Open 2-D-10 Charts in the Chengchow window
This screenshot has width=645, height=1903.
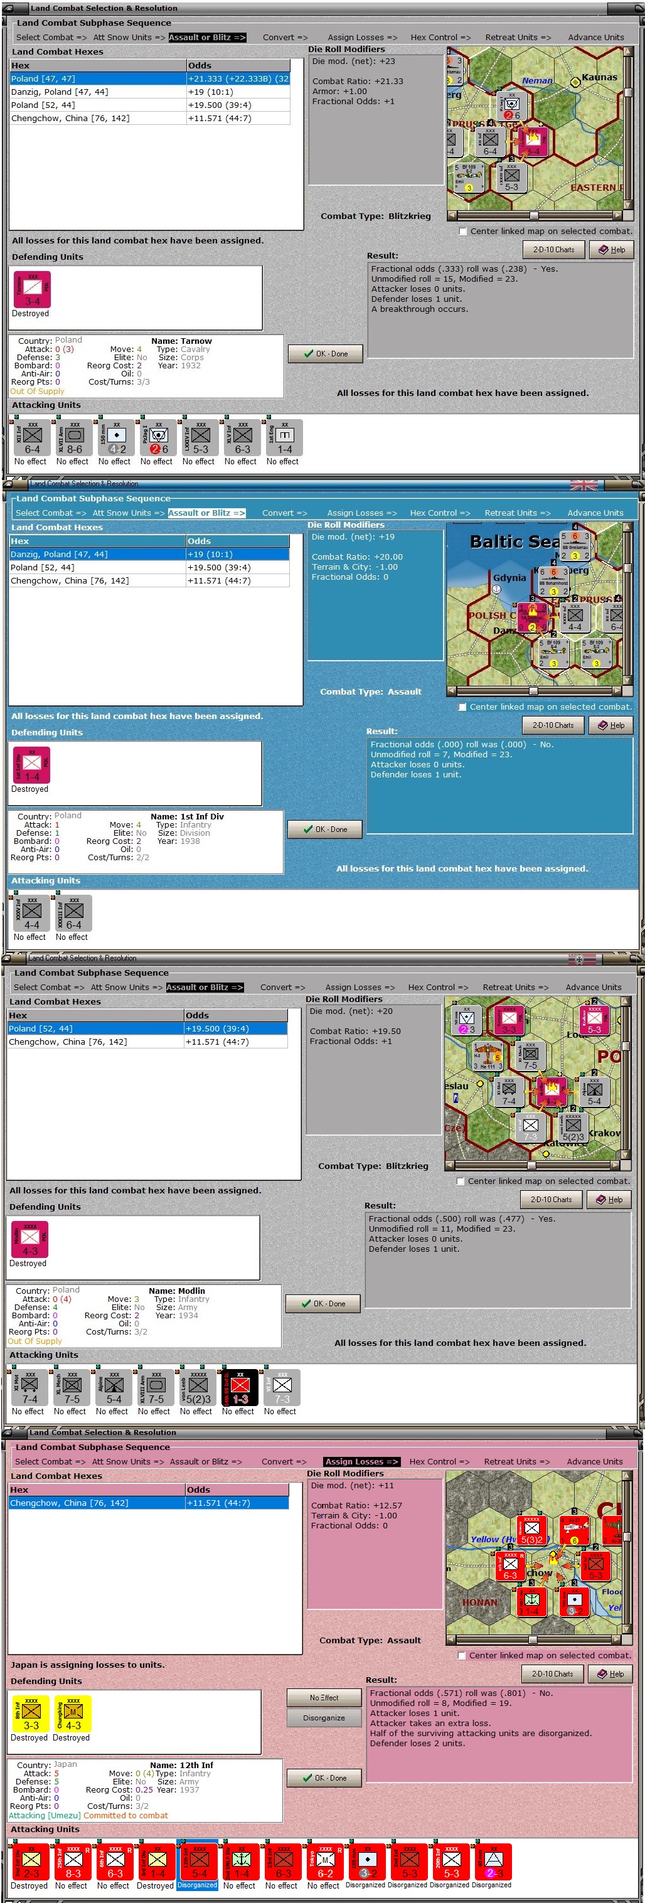coord(553,1674)
